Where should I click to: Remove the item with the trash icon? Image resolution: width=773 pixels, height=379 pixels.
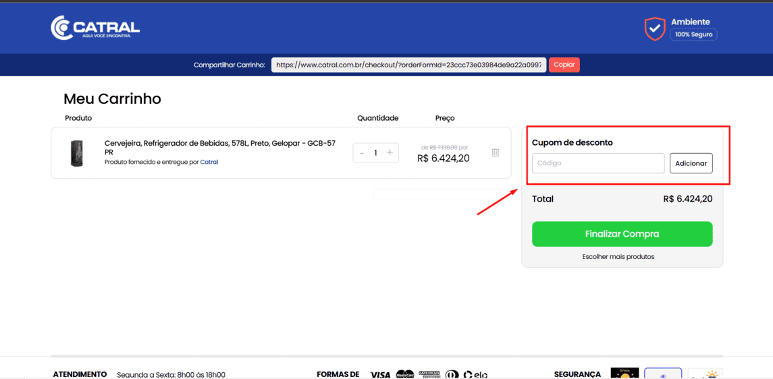click(496, 152)
